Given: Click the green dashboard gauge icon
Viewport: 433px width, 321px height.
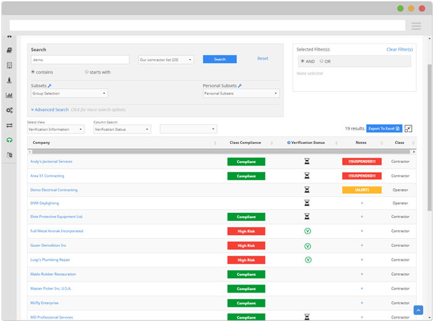Looking at the screenshot, I should [9, 140].
